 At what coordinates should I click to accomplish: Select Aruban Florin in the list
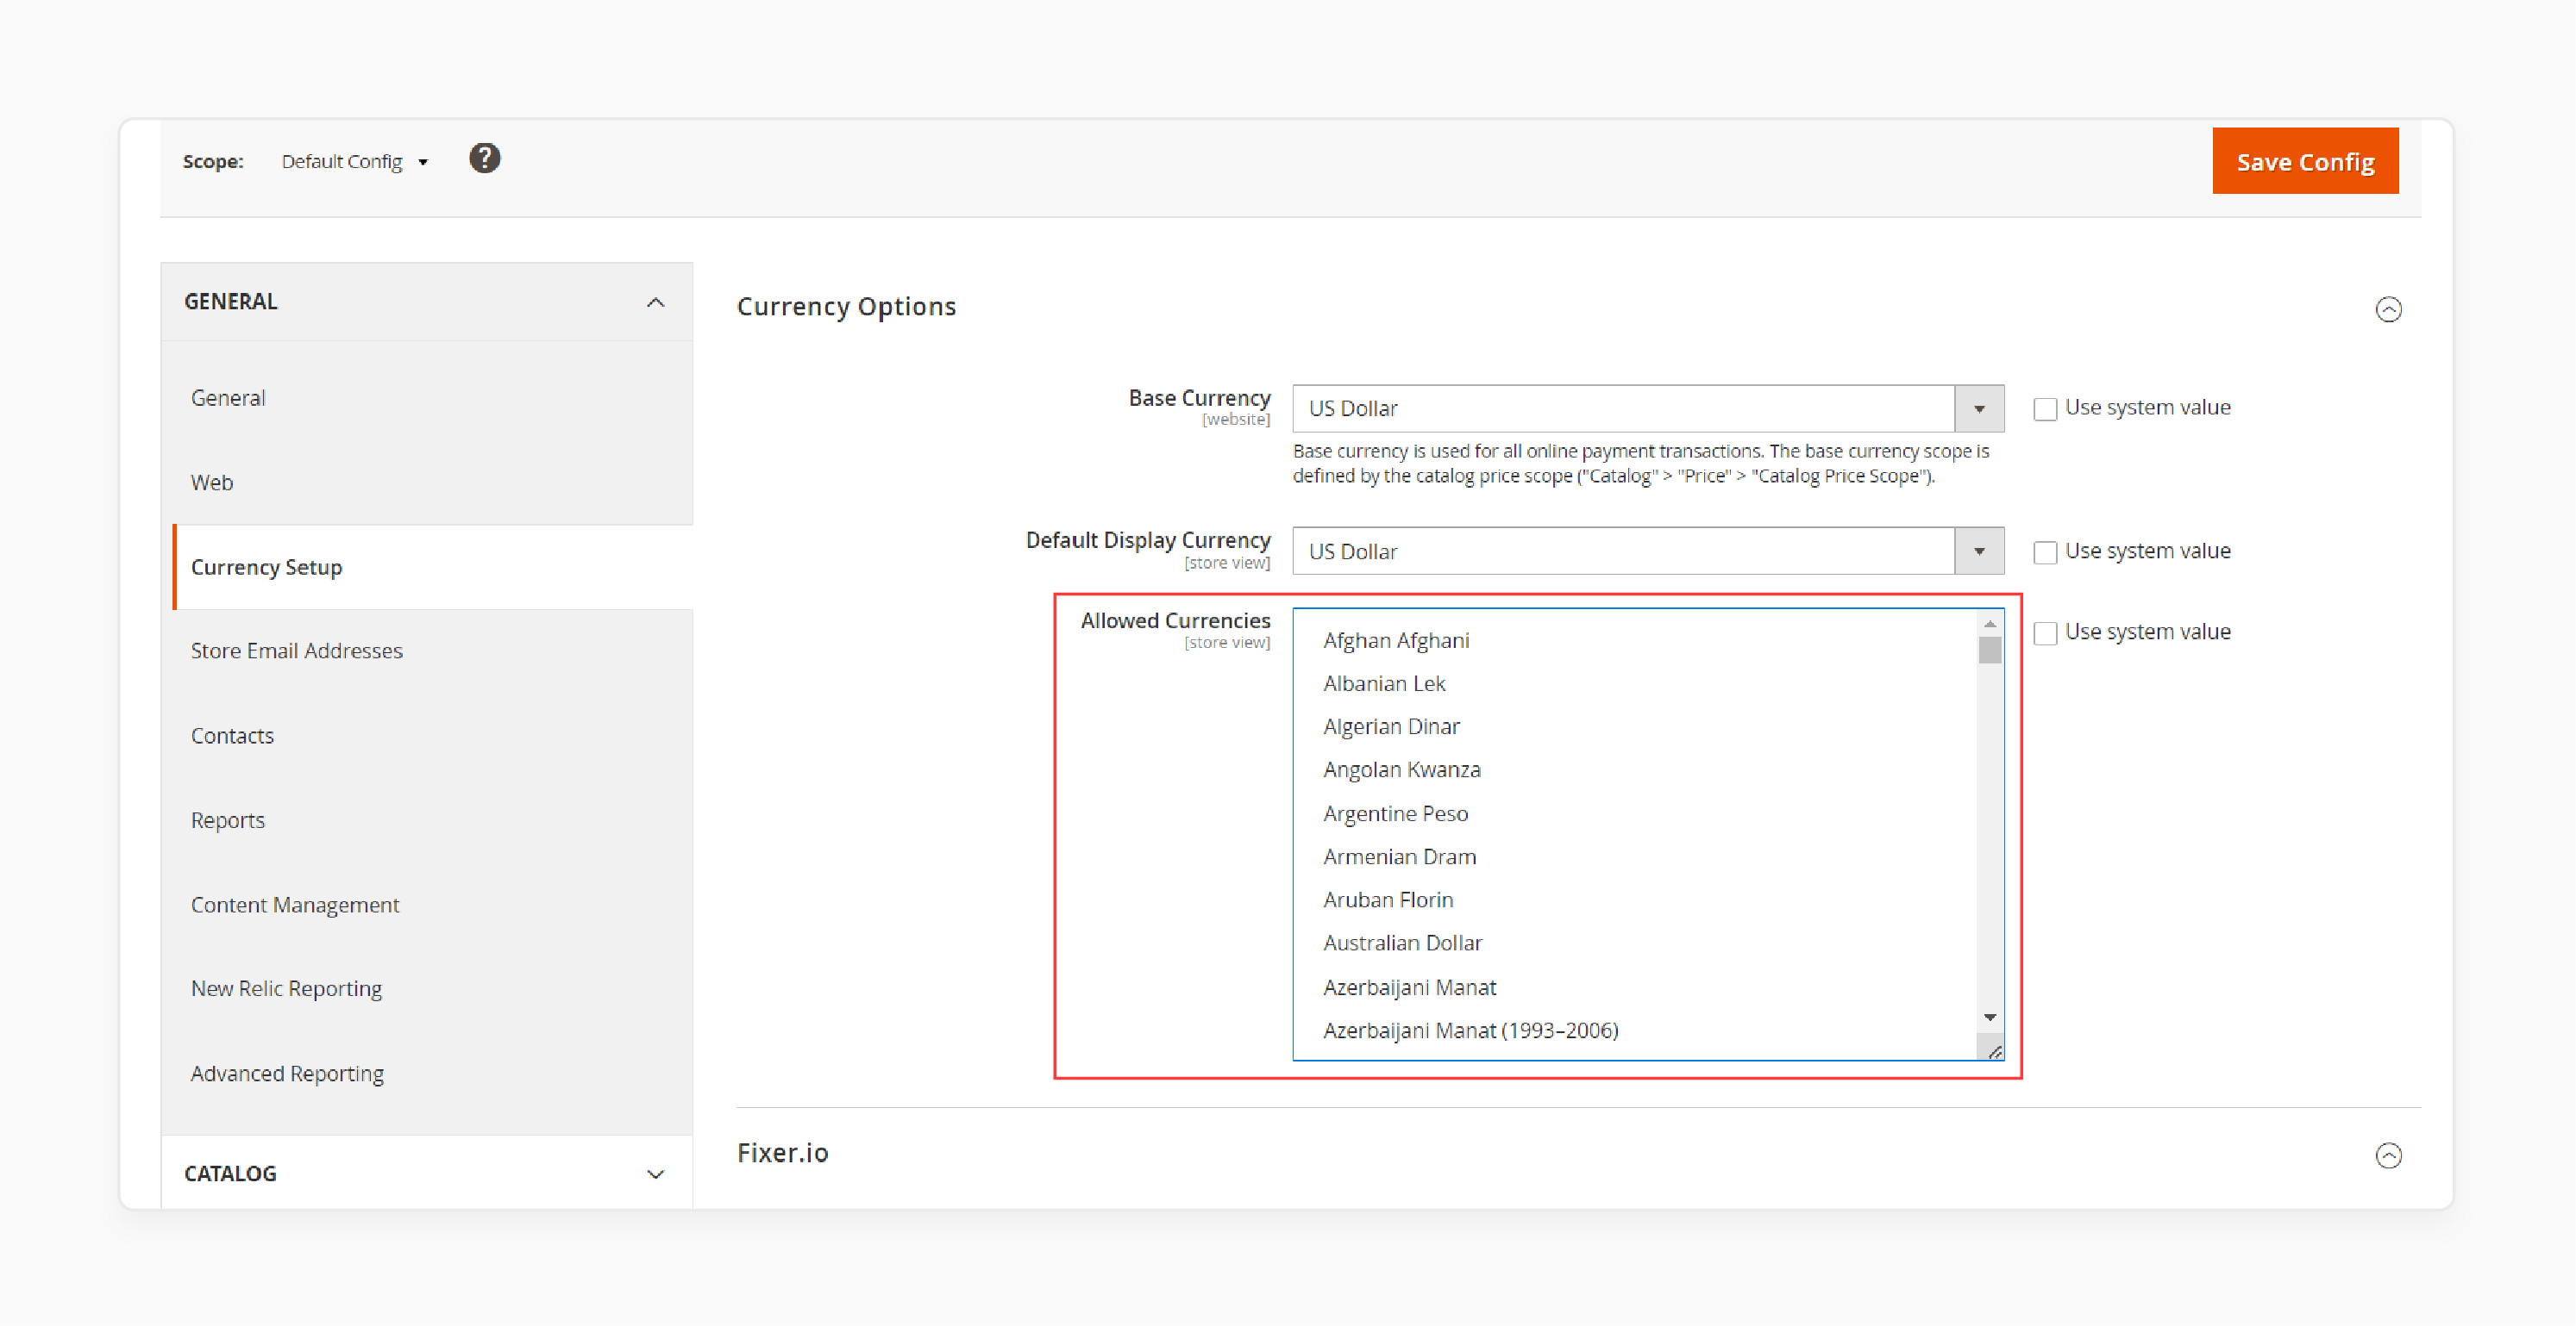(x=1387, y=900)
